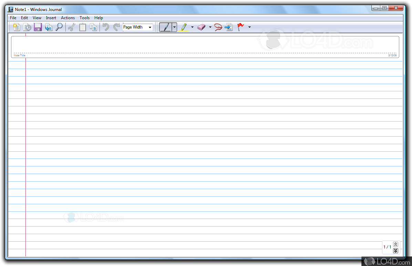Image resolution: width=412 pixels, height=266 pixels.
Task: Open the Tools menu
Action: click(85, 18)
